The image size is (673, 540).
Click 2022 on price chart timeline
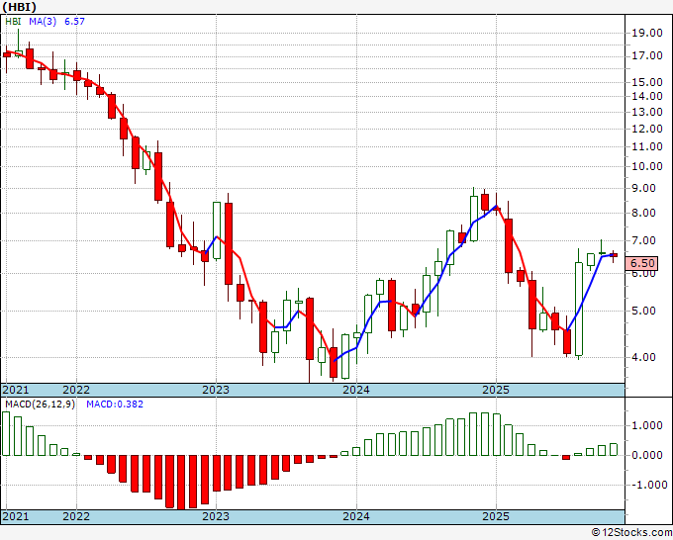click(76, 390)
